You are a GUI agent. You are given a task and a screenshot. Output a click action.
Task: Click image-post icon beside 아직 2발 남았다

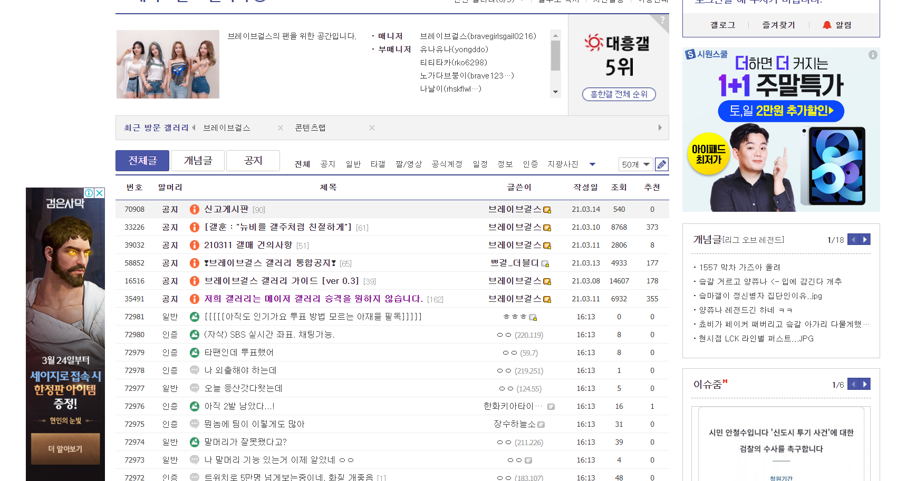[195, 406]
